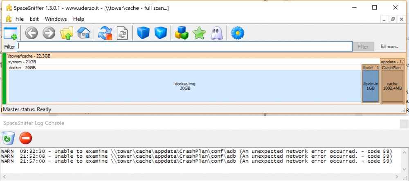Return to the home view
Viewport: 409px width, 181px height.
pos(84,33)
